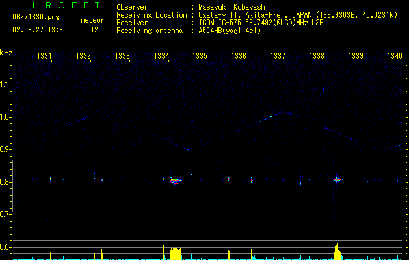Viewport: 409px width, 260px height.
Task: Click the large meteor echo after 1334
Action: point(176,180)
